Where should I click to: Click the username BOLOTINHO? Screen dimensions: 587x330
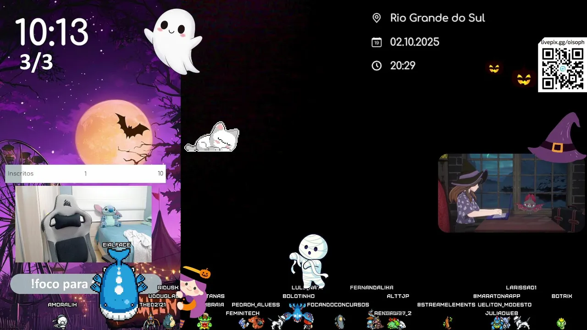(299, 296)
